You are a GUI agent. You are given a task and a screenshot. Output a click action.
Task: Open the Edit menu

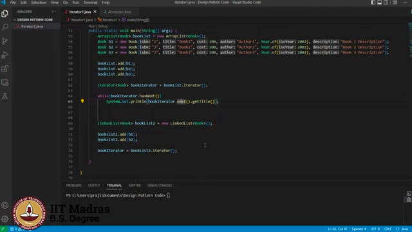click(x=23, y=3)
